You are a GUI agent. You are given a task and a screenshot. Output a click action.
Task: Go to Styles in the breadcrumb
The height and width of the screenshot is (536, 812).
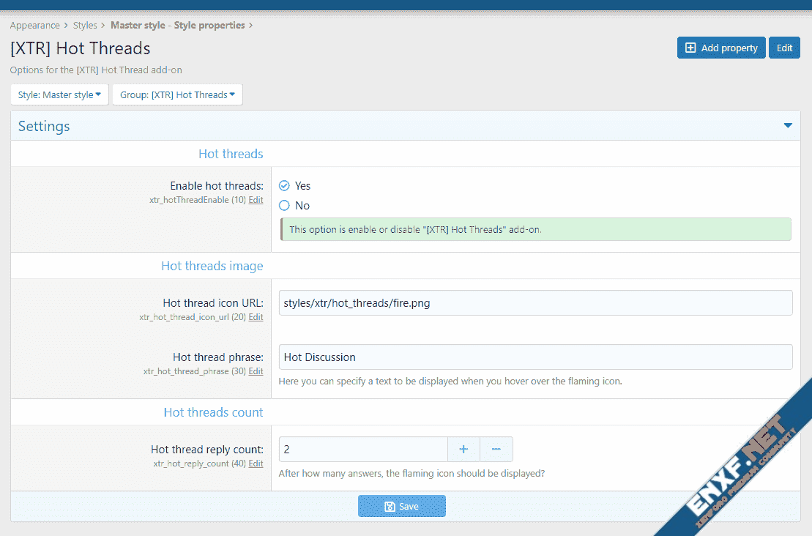(x=85, y=25)
